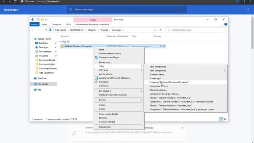This screenshot has width=254, height=143.
Task: Click the Debloat-Windows-10-master zip icon
Action: 62,46
